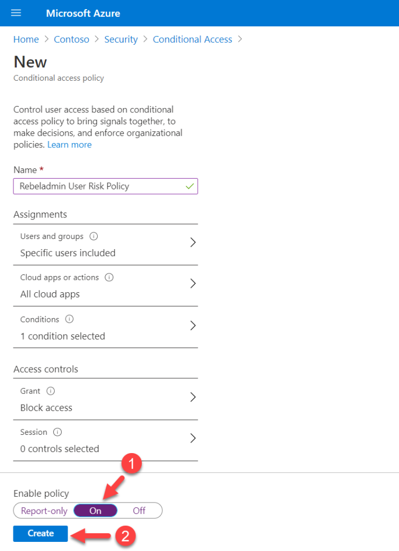This screenshot has height=551, width=399.
Task: Click the Create button
Action: point(40,533)
